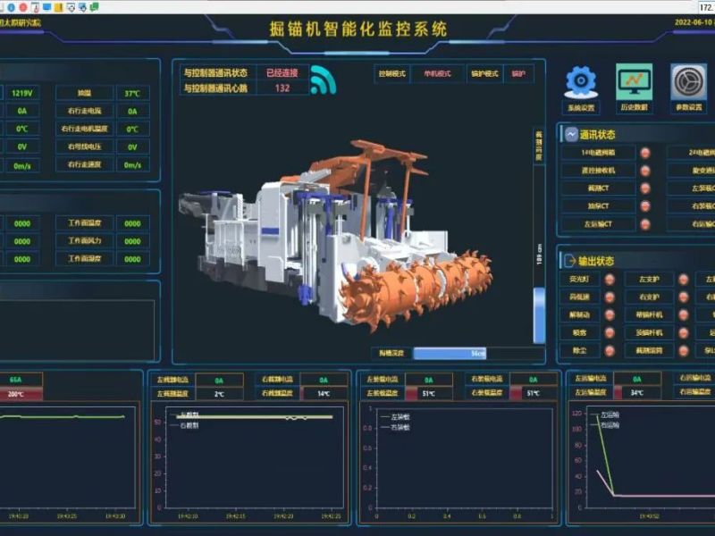Click the 解制动 output button
The image size is (715, 536).
point(580,315)
